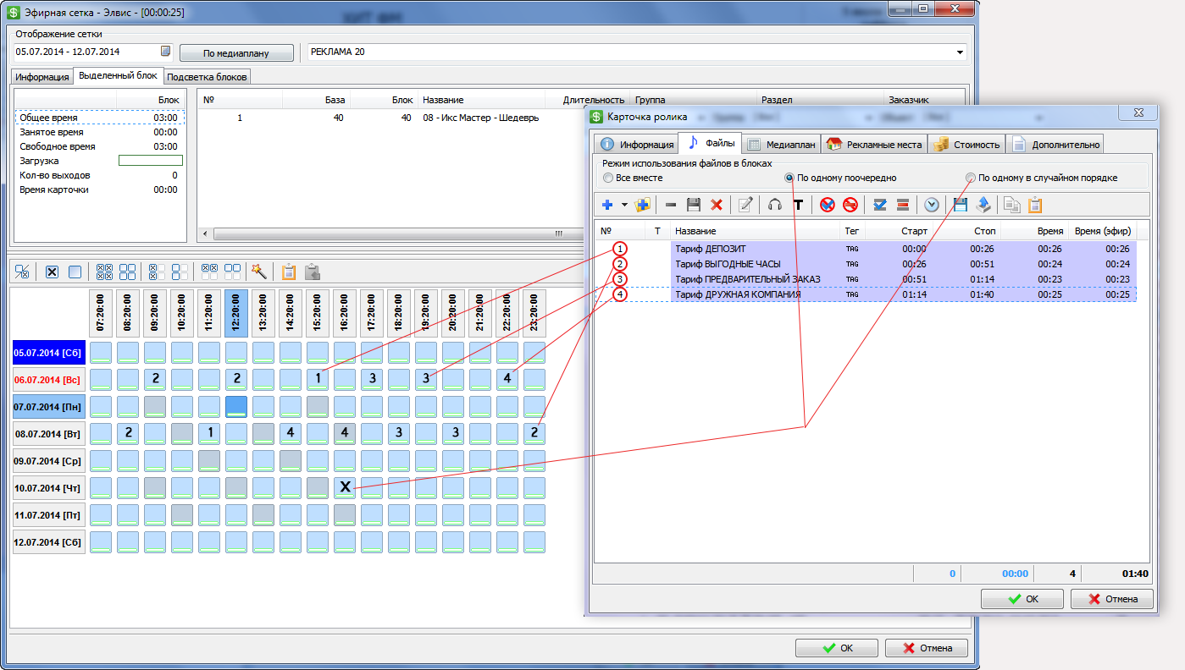Click the orange clipboard icon in grid toolbar
Viewport: 1185px width, 670px height.
(x=289, y=272)
